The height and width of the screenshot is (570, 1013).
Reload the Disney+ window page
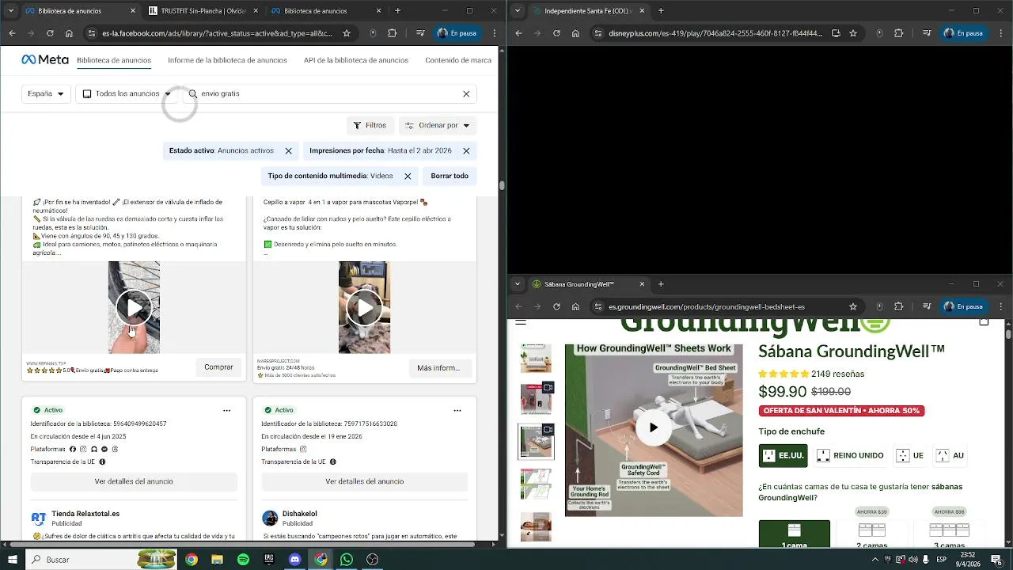(556, 33)
